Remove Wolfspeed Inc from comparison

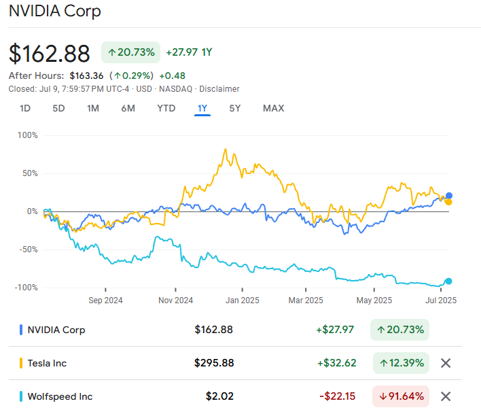[446, 396]
